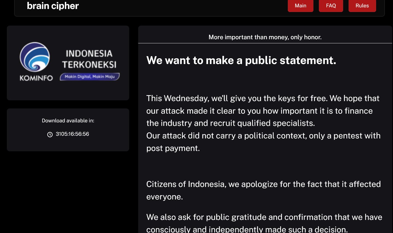Click the 'Download available in:' label
393x233 pixels.
pos(68,121)
